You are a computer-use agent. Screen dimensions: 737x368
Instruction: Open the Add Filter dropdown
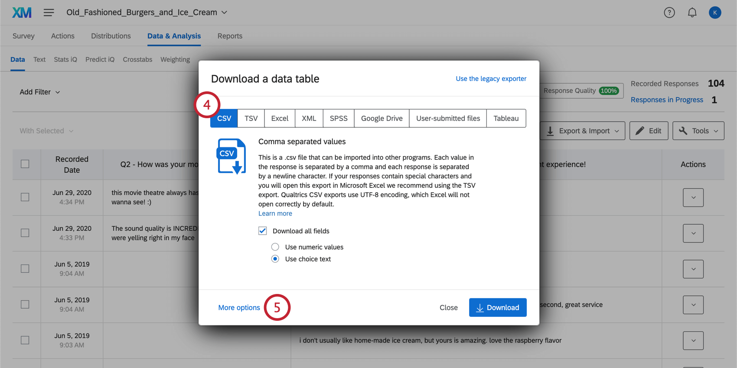(39, 92)
